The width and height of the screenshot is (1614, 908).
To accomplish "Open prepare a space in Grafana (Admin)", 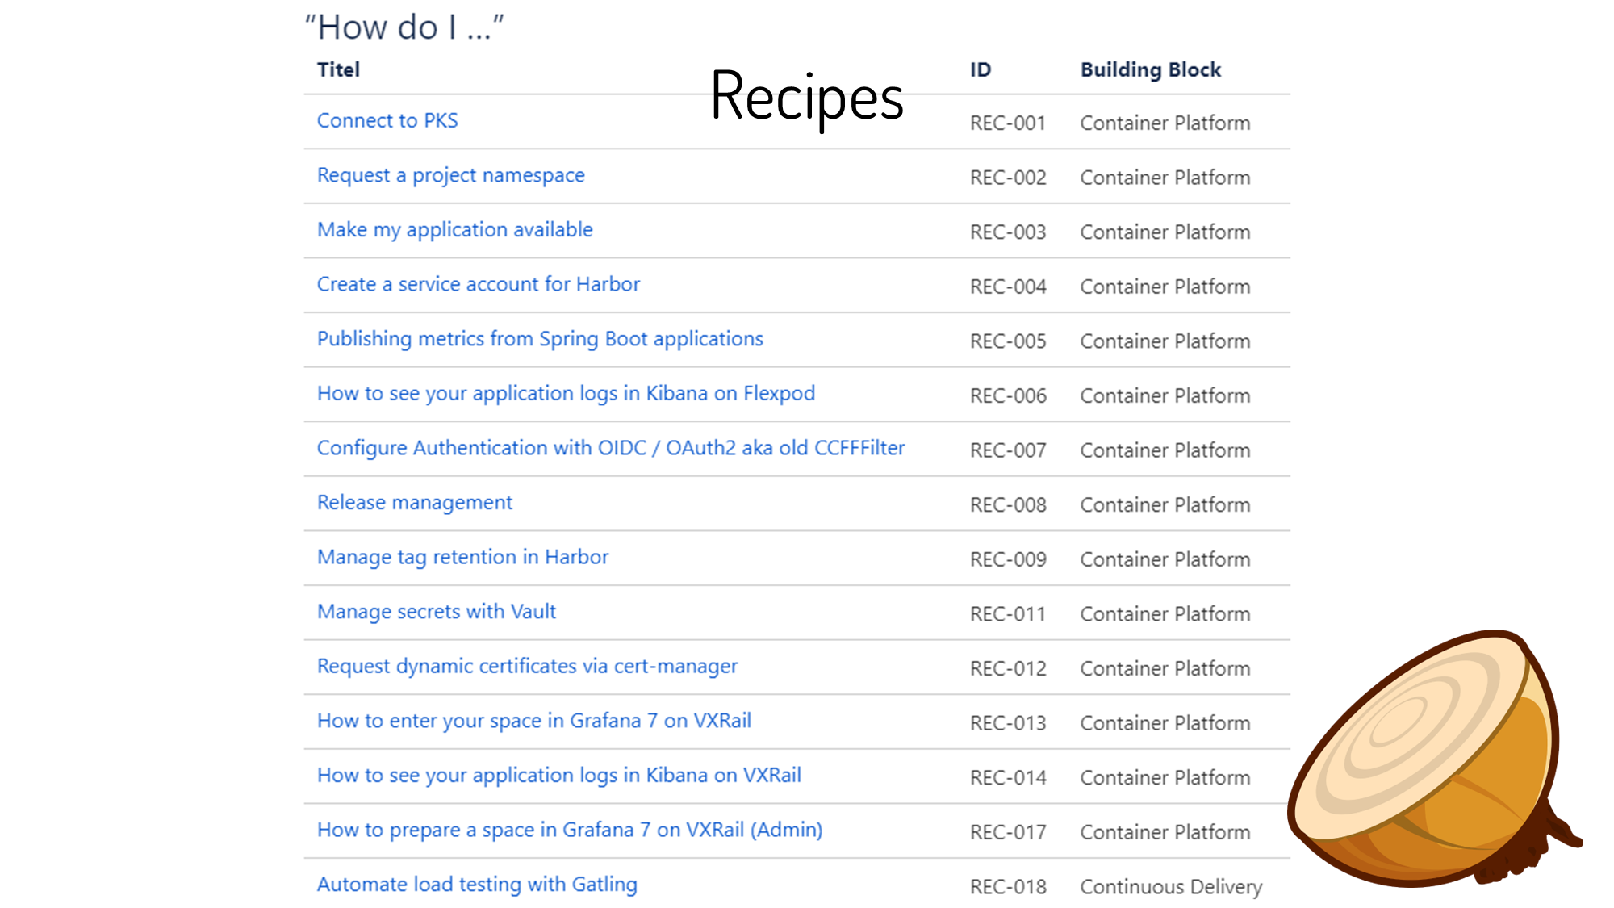I will pyautogui.click(x=569, y=830).
